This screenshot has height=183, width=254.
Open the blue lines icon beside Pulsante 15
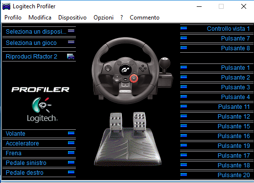click(x=184, y=126)
